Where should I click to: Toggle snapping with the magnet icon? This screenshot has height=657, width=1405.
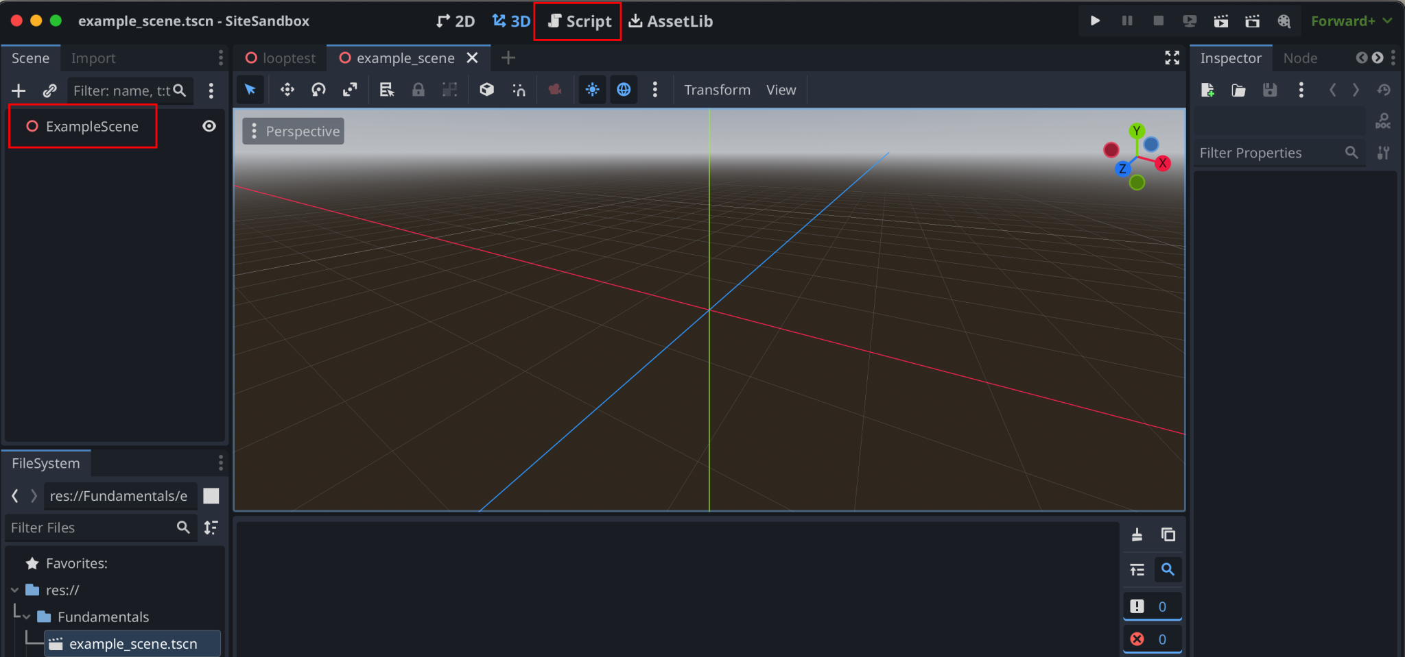(x=519, y=90)
